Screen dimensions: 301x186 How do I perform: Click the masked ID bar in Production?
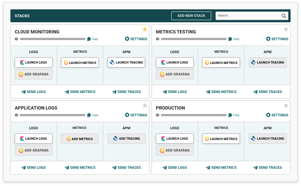coord(194,115)
